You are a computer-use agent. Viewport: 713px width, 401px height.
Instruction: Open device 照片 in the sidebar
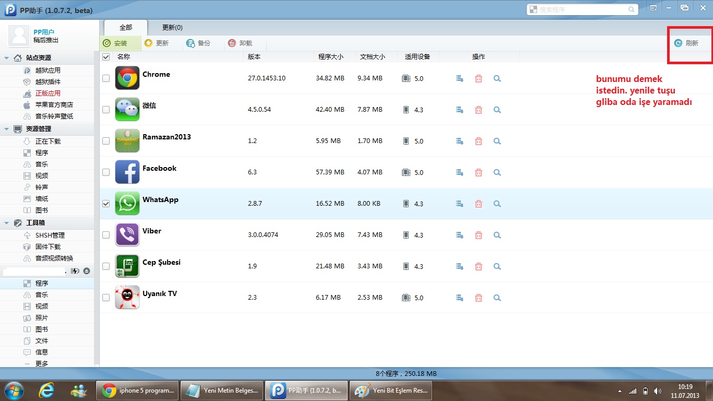tap(48, 318)
